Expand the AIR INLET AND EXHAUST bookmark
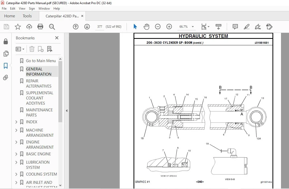Image resolution: width=289 pixels, height=189 pixels. [x=16, y=183]
